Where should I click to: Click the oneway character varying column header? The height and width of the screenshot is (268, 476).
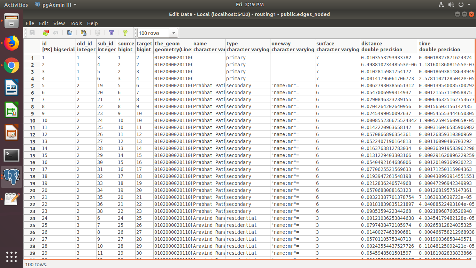coord(292,46)
